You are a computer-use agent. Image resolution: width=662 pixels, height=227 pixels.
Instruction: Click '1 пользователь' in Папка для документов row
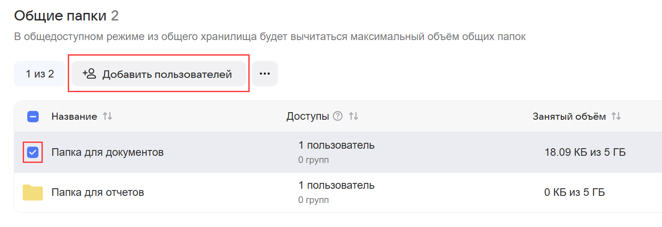[x=336, y=145]
